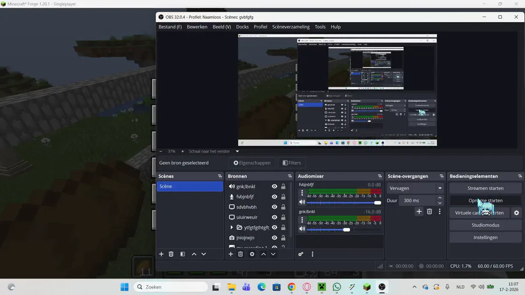
Task: Open the Beeld (V) menu
Action: click(x=222, y=27)
